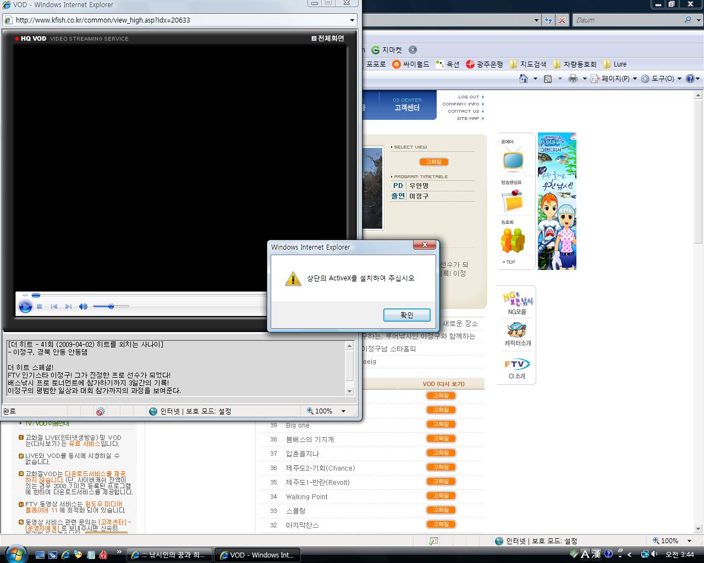Open the 100% zoom dropdown in VOD window
Image resolution: width=704 pixels, height=563 pixels.
click(344, 411)
